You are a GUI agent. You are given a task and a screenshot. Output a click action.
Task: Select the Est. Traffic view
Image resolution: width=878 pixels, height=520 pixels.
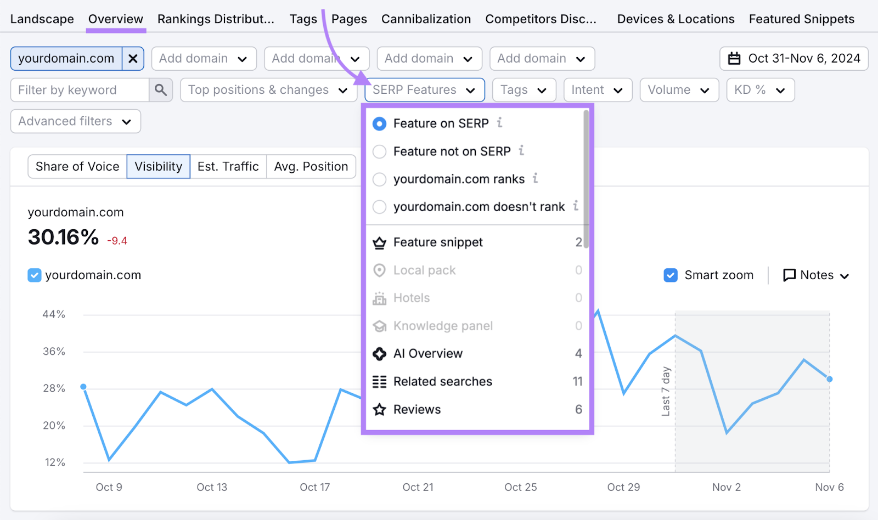[228, 166]
